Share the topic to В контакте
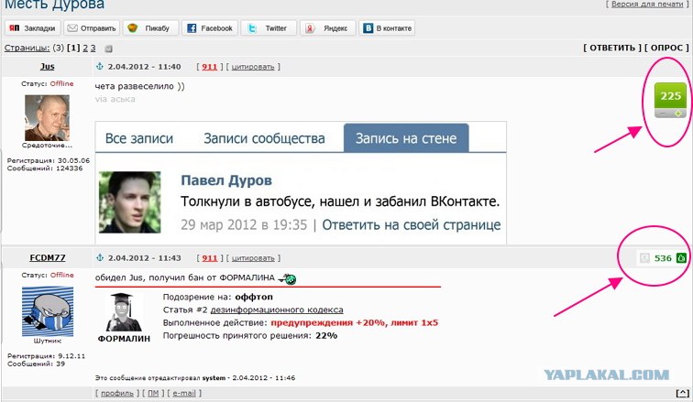 click(x=387, y=28)
